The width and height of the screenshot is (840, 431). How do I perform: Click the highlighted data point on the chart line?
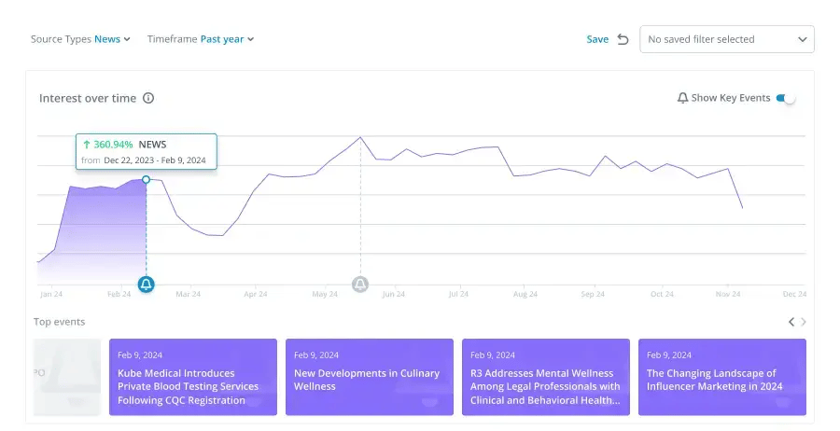coord(146,179)
